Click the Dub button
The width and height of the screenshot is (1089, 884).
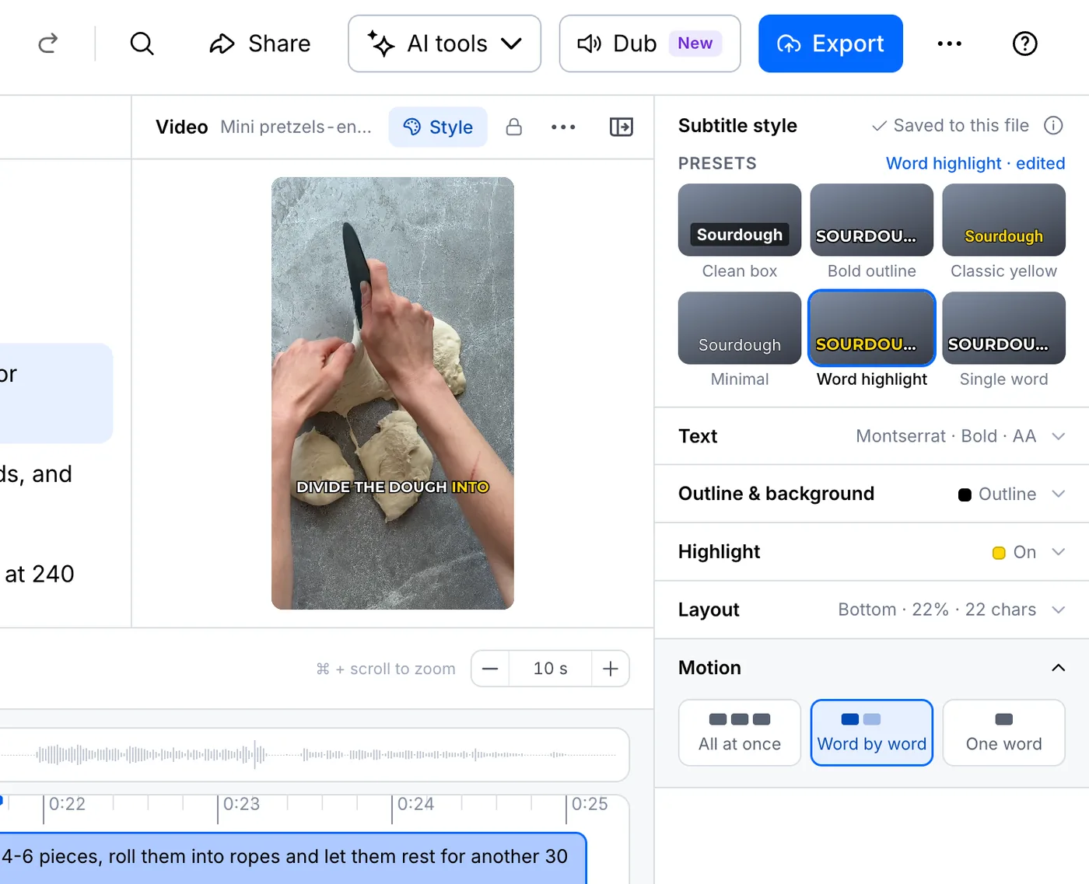pyautogui.click(x=650, y=44)
